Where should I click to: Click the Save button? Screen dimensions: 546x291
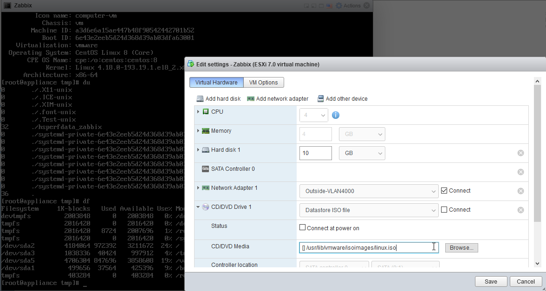click(491, 282)
